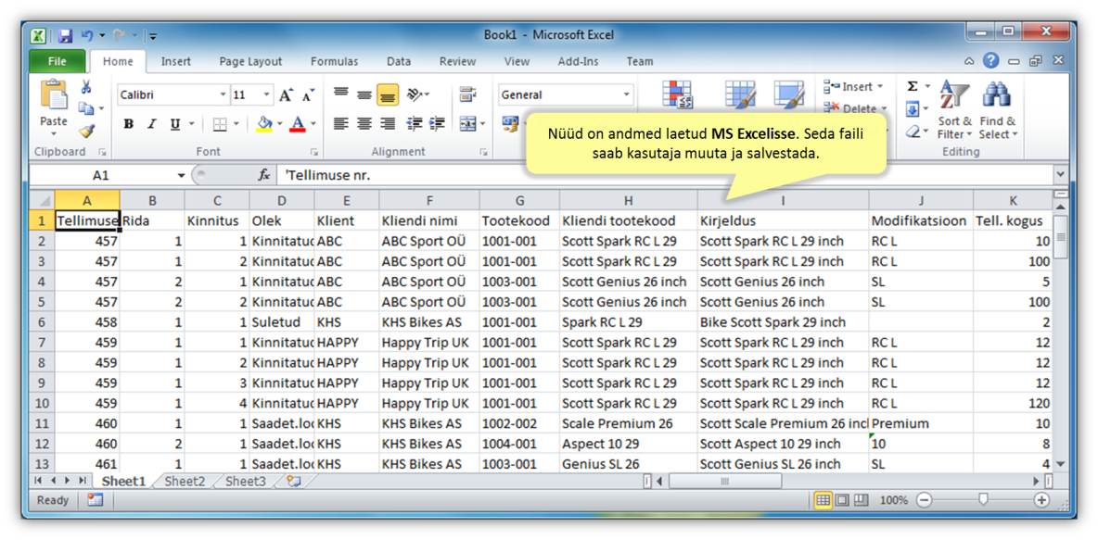
Task: Open the General number format dropdown
Action: [627, 94]
